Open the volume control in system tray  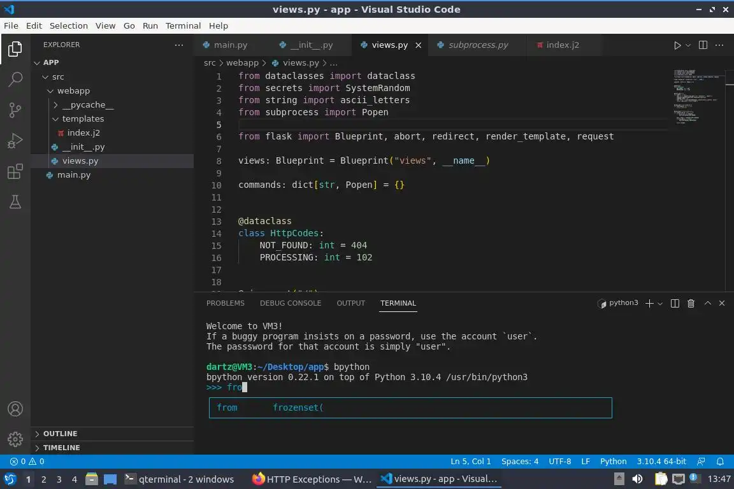(x=637, y=479)
